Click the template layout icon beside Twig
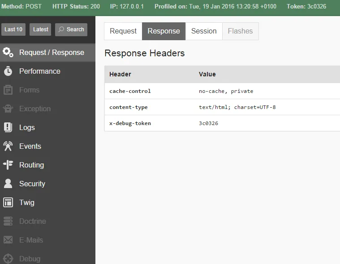This screenshot has width=340, height=264. point(8,202)
